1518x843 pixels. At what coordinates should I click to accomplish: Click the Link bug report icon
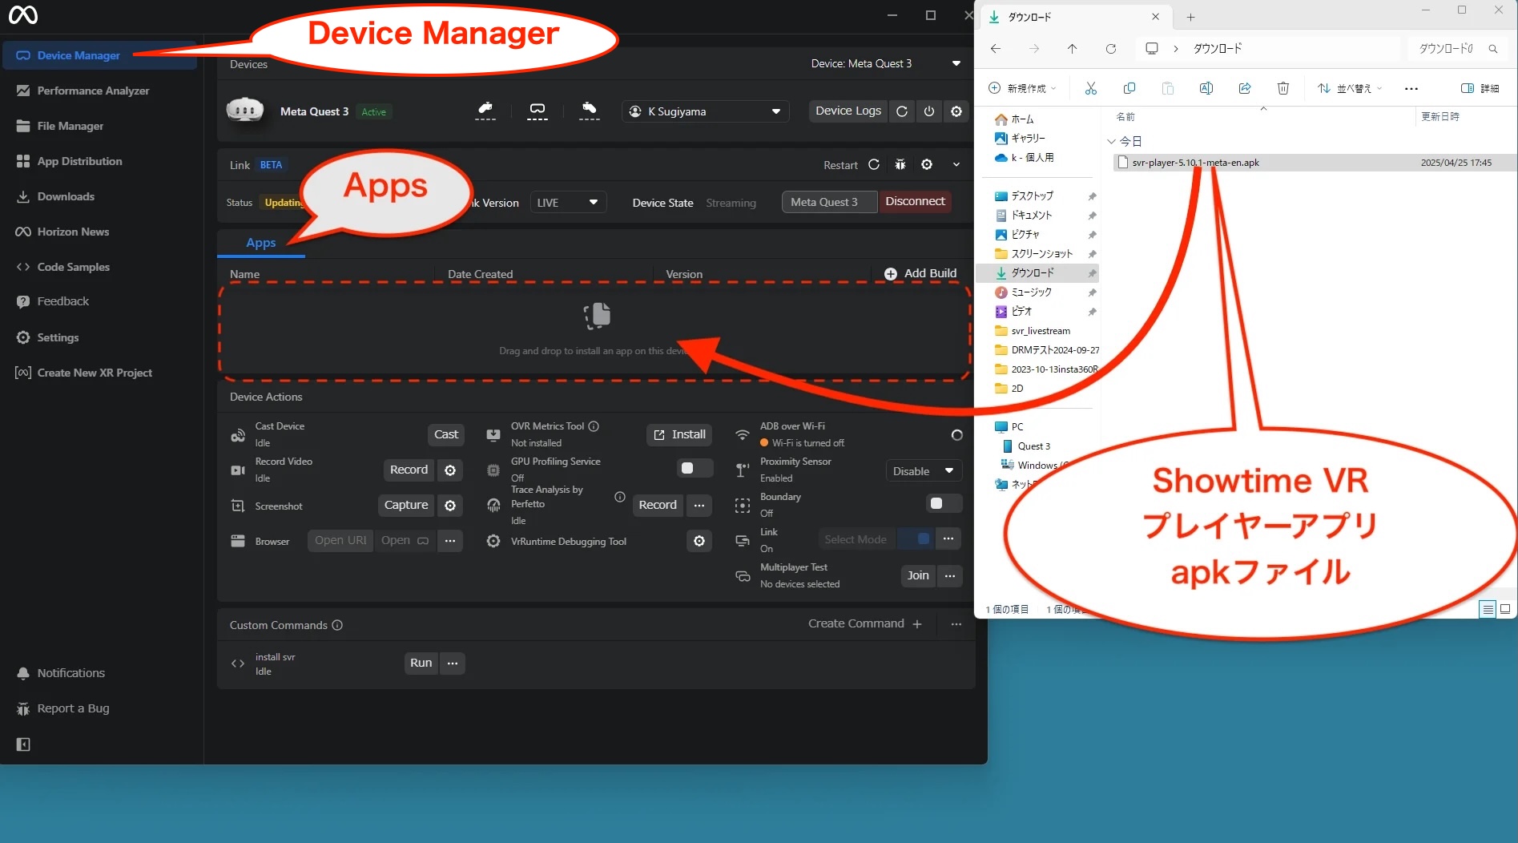click(900, 165)
